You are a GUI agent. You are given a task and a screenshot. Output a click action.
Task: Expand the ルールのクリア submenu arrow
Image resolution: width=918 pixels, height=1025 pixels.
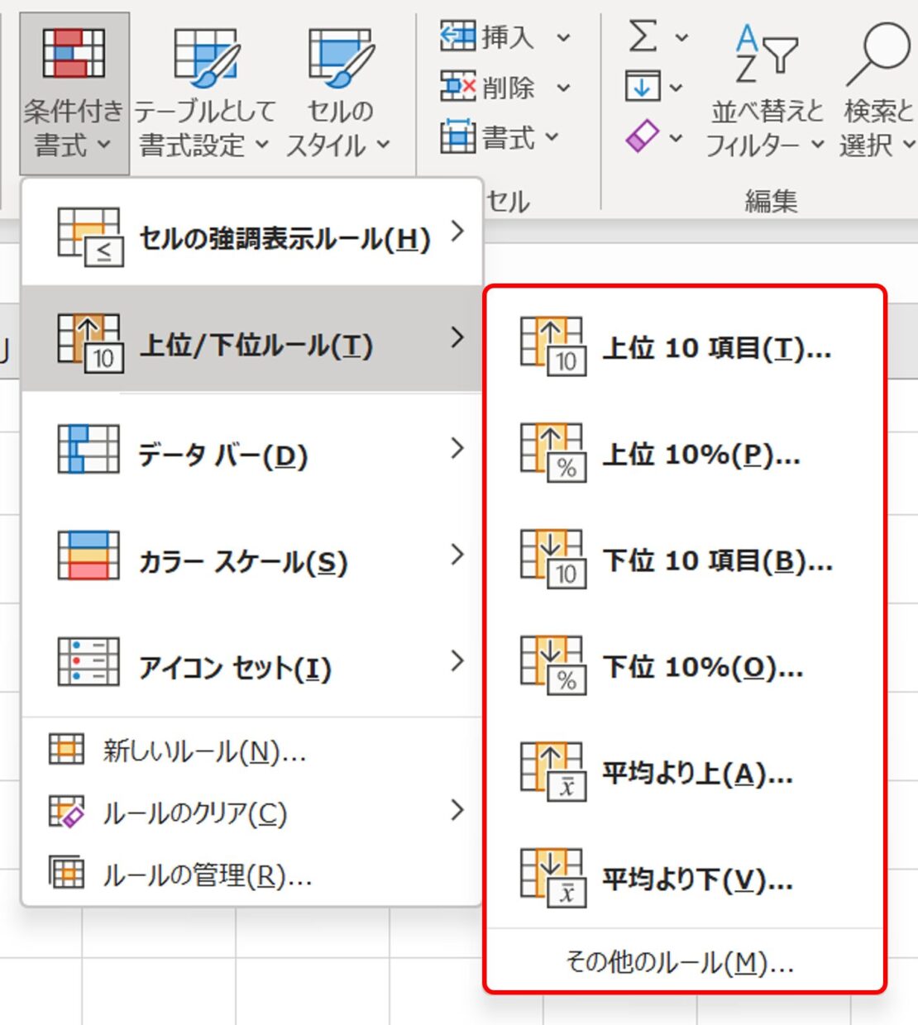point(457,810)
